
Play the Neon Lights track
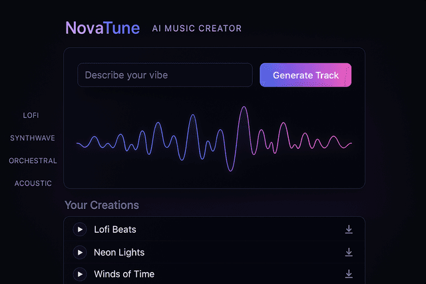pos(80,253)
